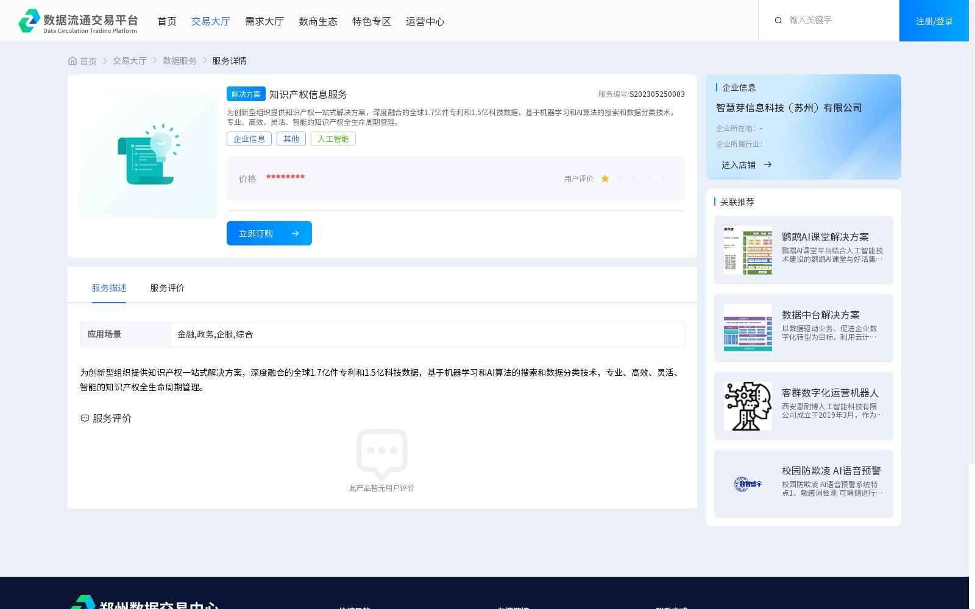This screenshot has height=609, width=975.
Task: Click the 知识产权信息服务 title
Action: pyautogui.click(x=308, y=94)
